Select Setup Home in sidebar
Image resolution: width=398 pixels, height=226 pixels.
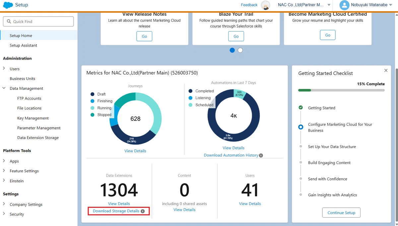coord(38,36)
